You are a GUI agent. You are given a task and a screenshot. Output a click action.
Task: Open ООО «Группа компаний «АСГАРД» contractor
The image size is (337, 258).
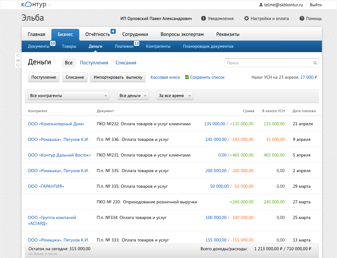click(x=52, y=220)
